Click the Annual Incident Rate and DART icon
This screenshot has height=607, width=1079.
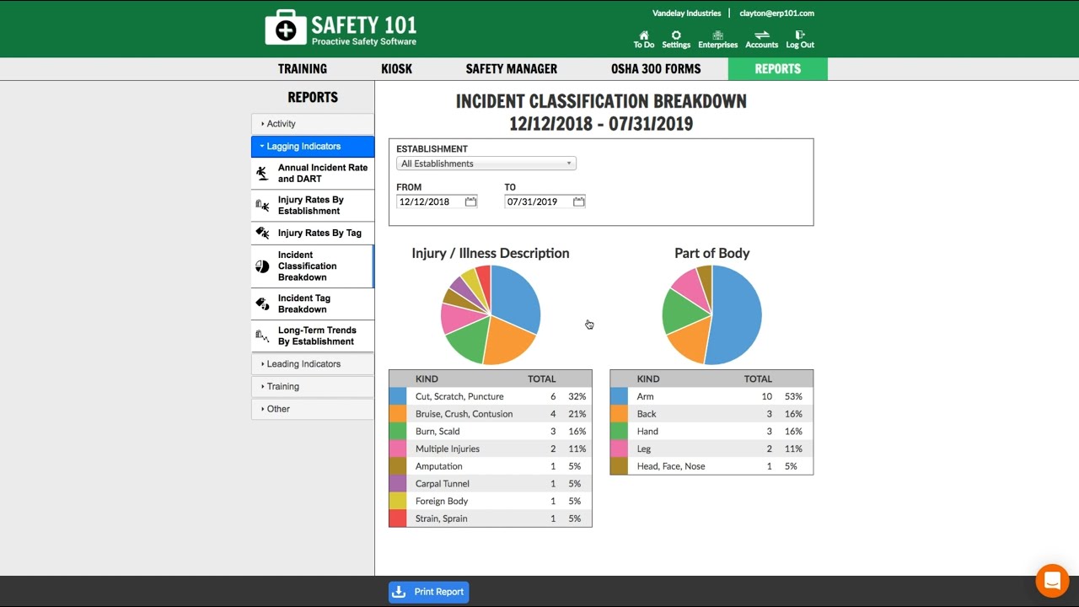click(x=262, y=173)
